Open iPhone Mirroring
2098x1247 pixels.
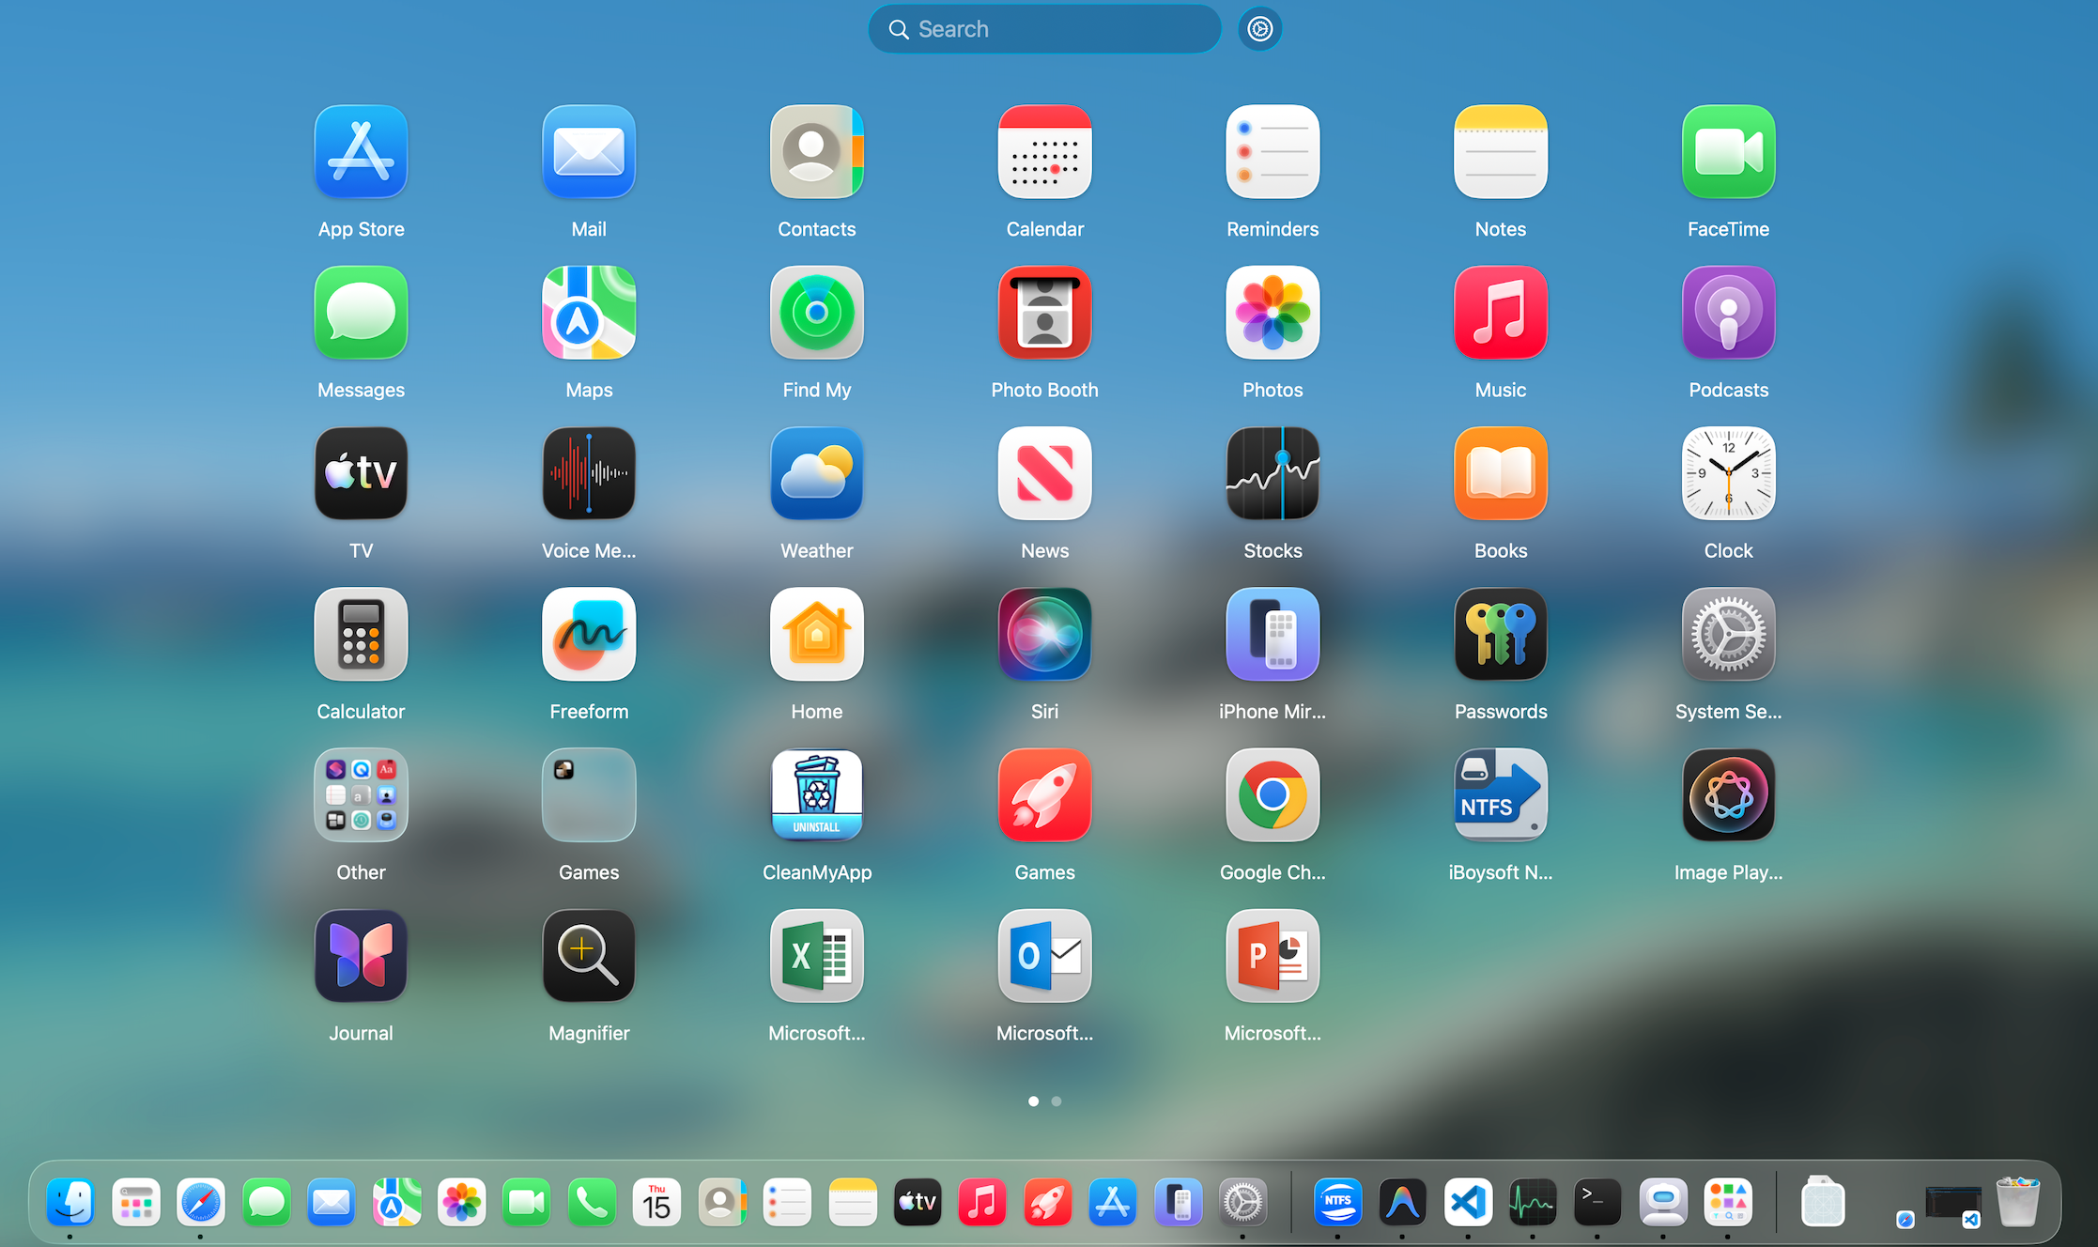click(x=1272, y=635)
